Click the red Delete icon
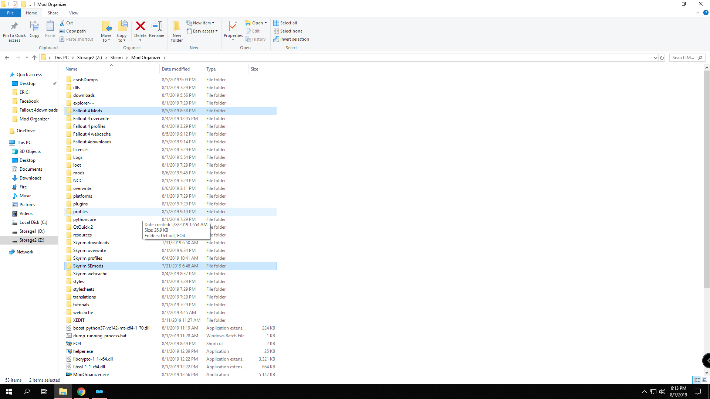 [x=140, y=26]
